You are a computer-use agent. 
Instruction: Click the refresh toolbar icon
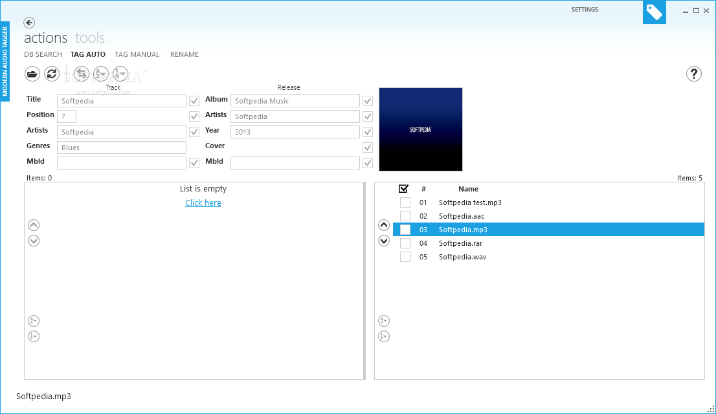click(52, 74)
